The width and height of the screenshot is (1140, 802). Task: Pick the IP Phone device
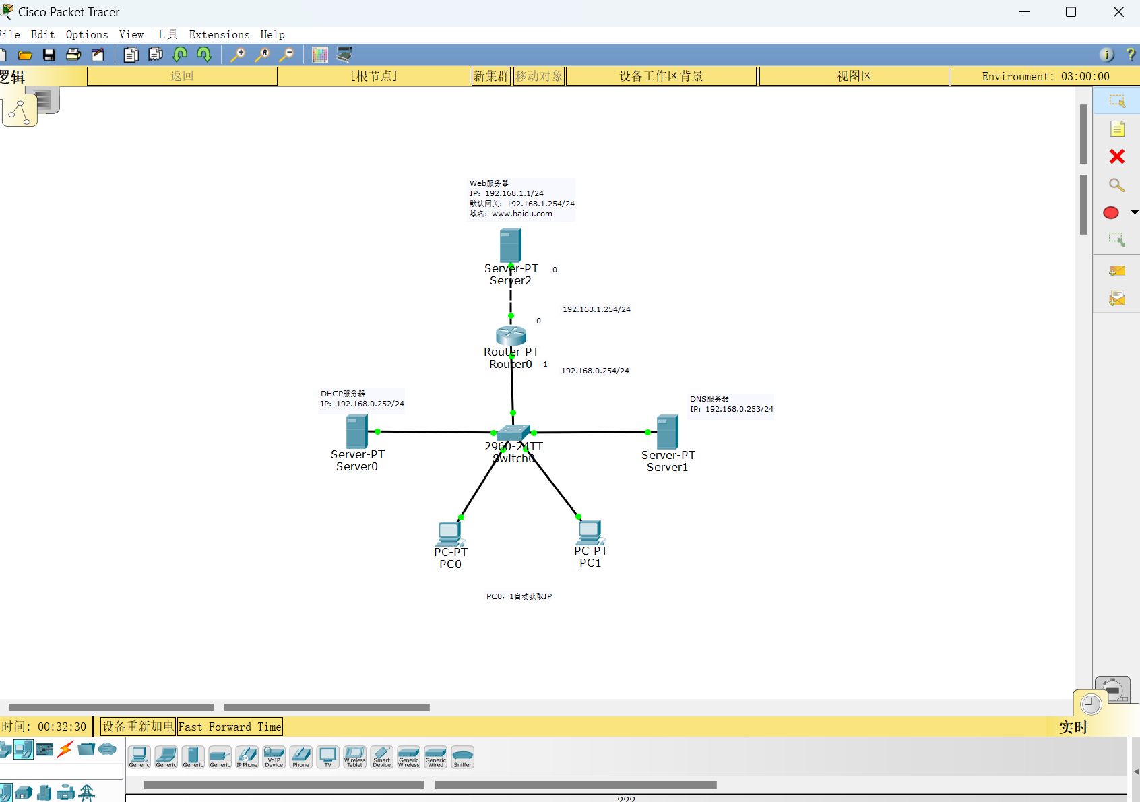tap(247, 757)
